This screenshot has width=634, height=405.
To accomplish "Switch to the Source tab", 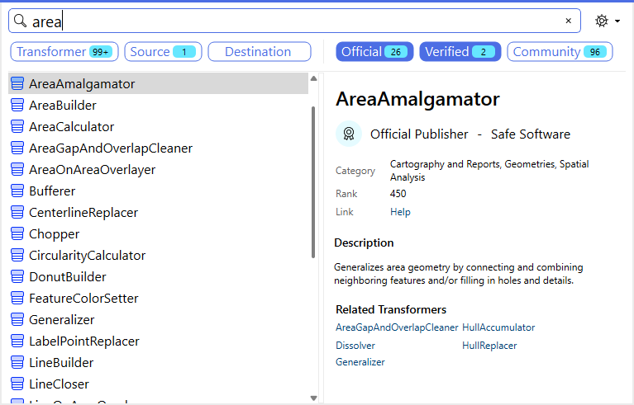I will [163, 52].
